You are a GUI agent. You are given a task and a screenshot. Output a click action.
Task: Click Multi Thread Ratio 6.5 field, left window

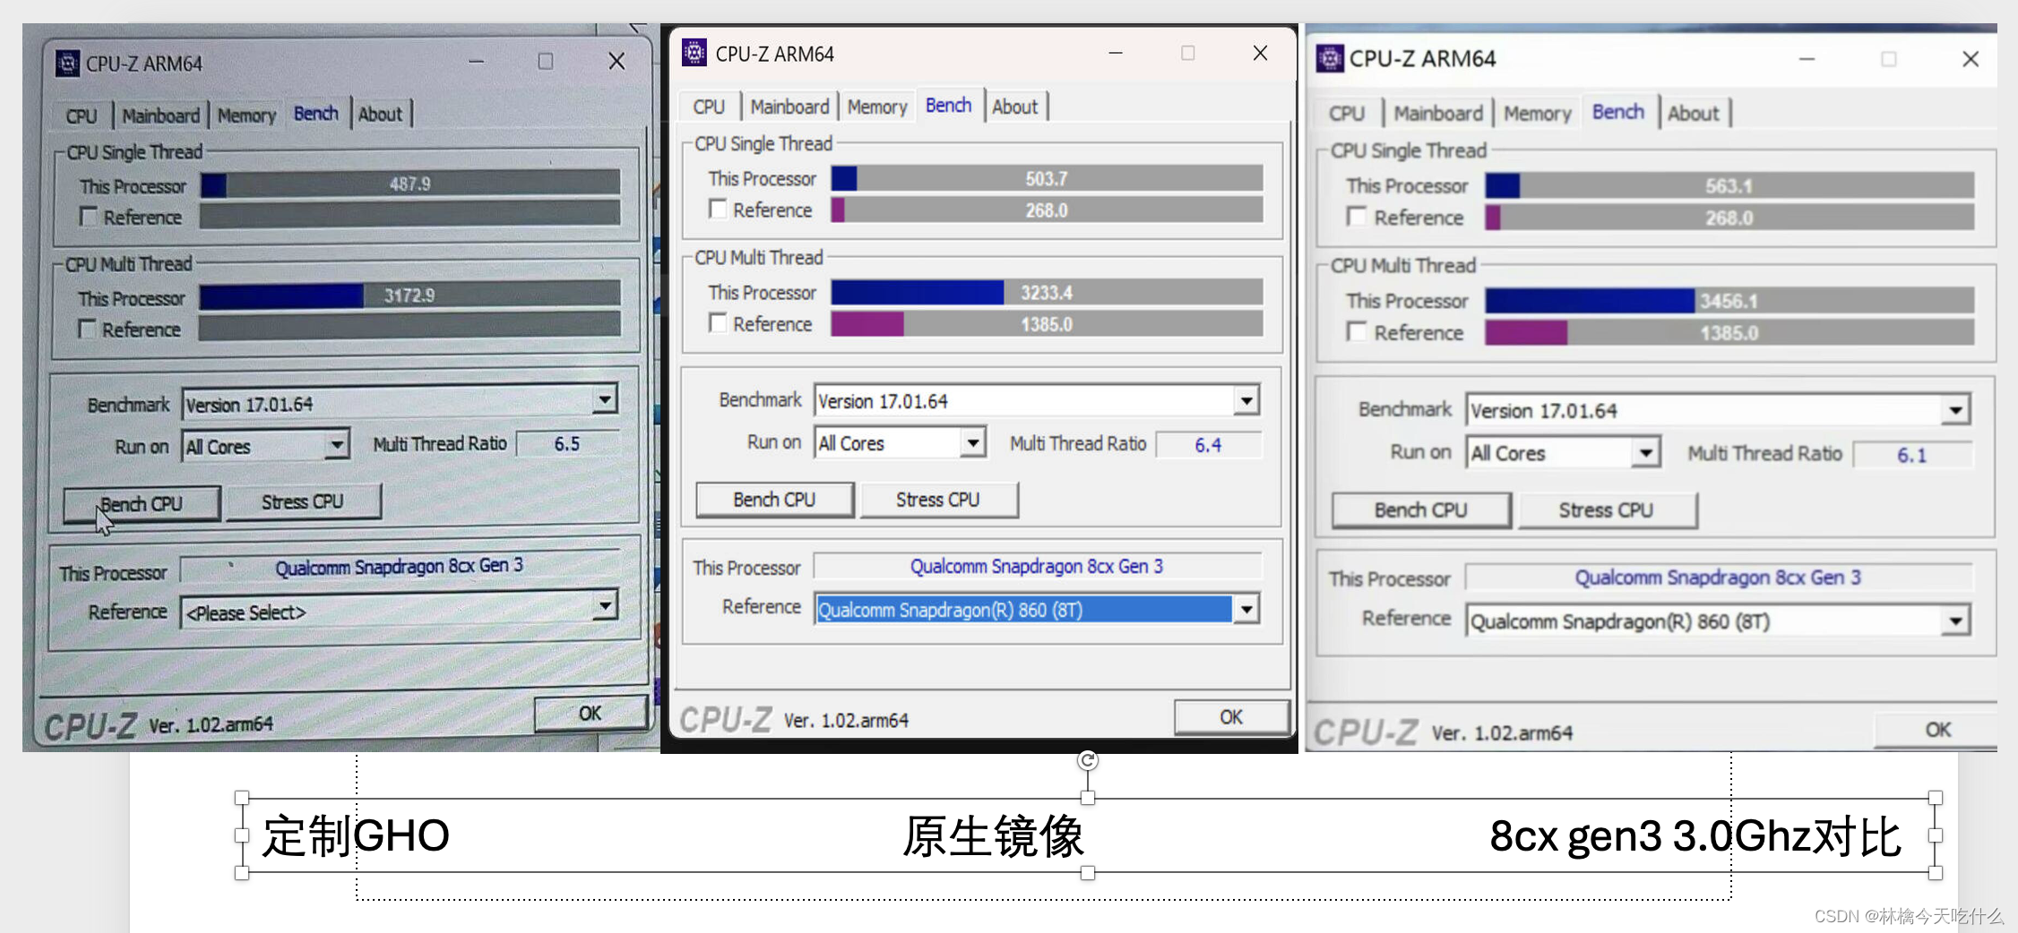point(567,443)
